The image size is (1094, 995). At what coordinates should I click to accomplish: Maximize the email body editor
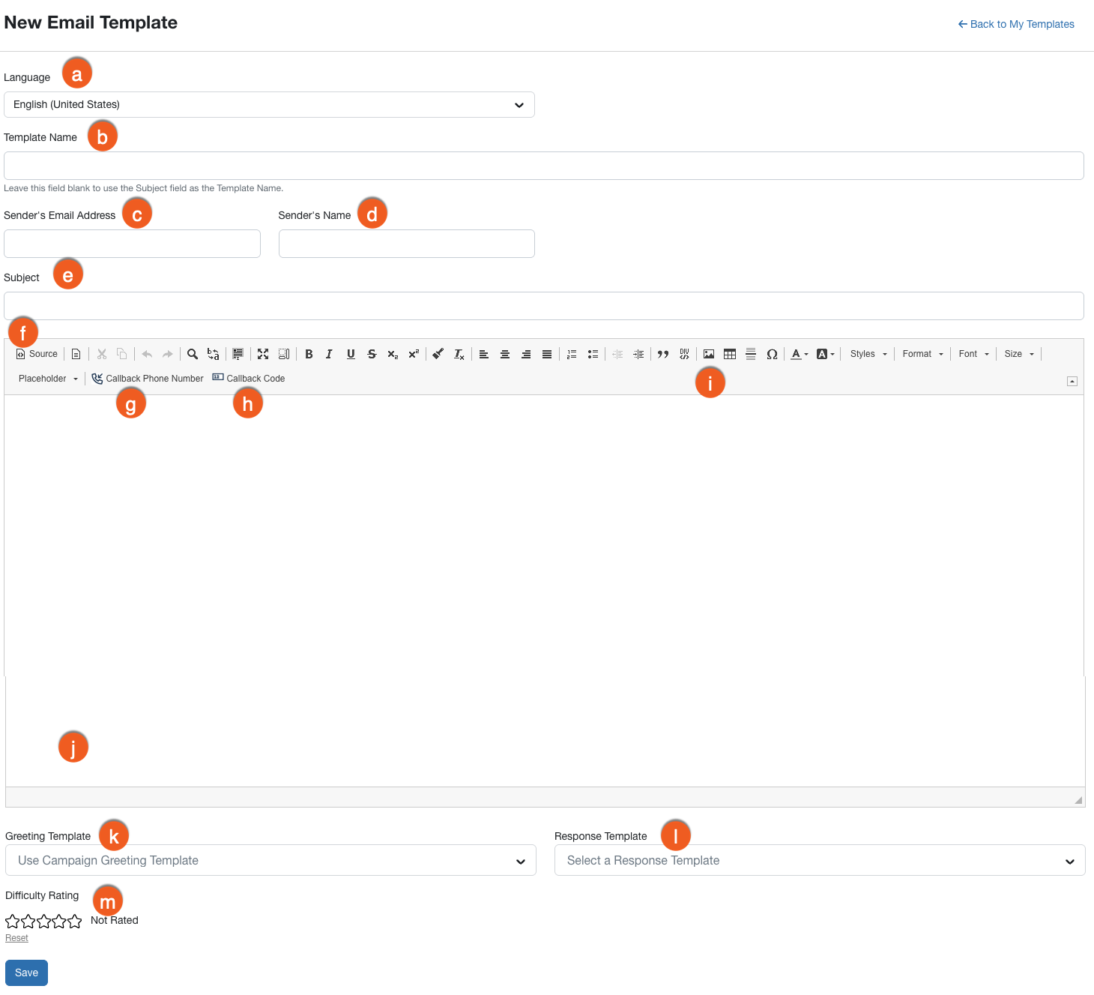pos(263,353)
